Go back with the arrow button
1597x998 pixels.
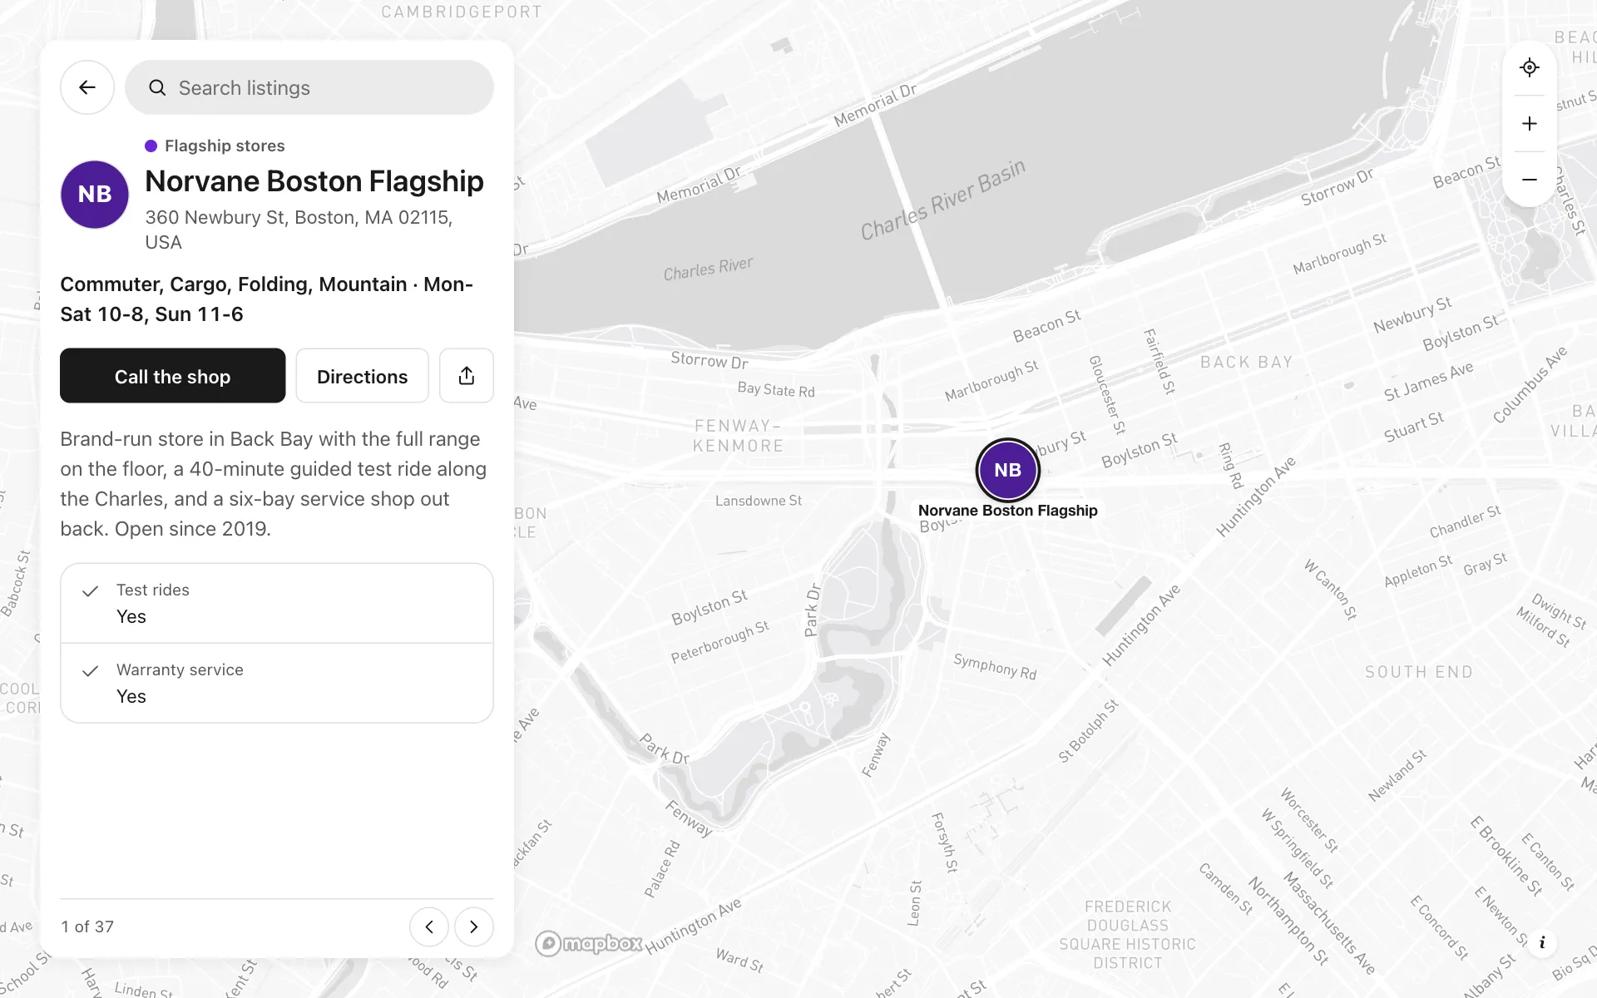(87, 87)
